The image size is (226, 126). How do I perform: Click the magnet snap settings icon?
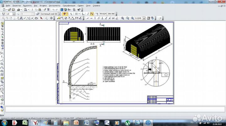point(65,14)
